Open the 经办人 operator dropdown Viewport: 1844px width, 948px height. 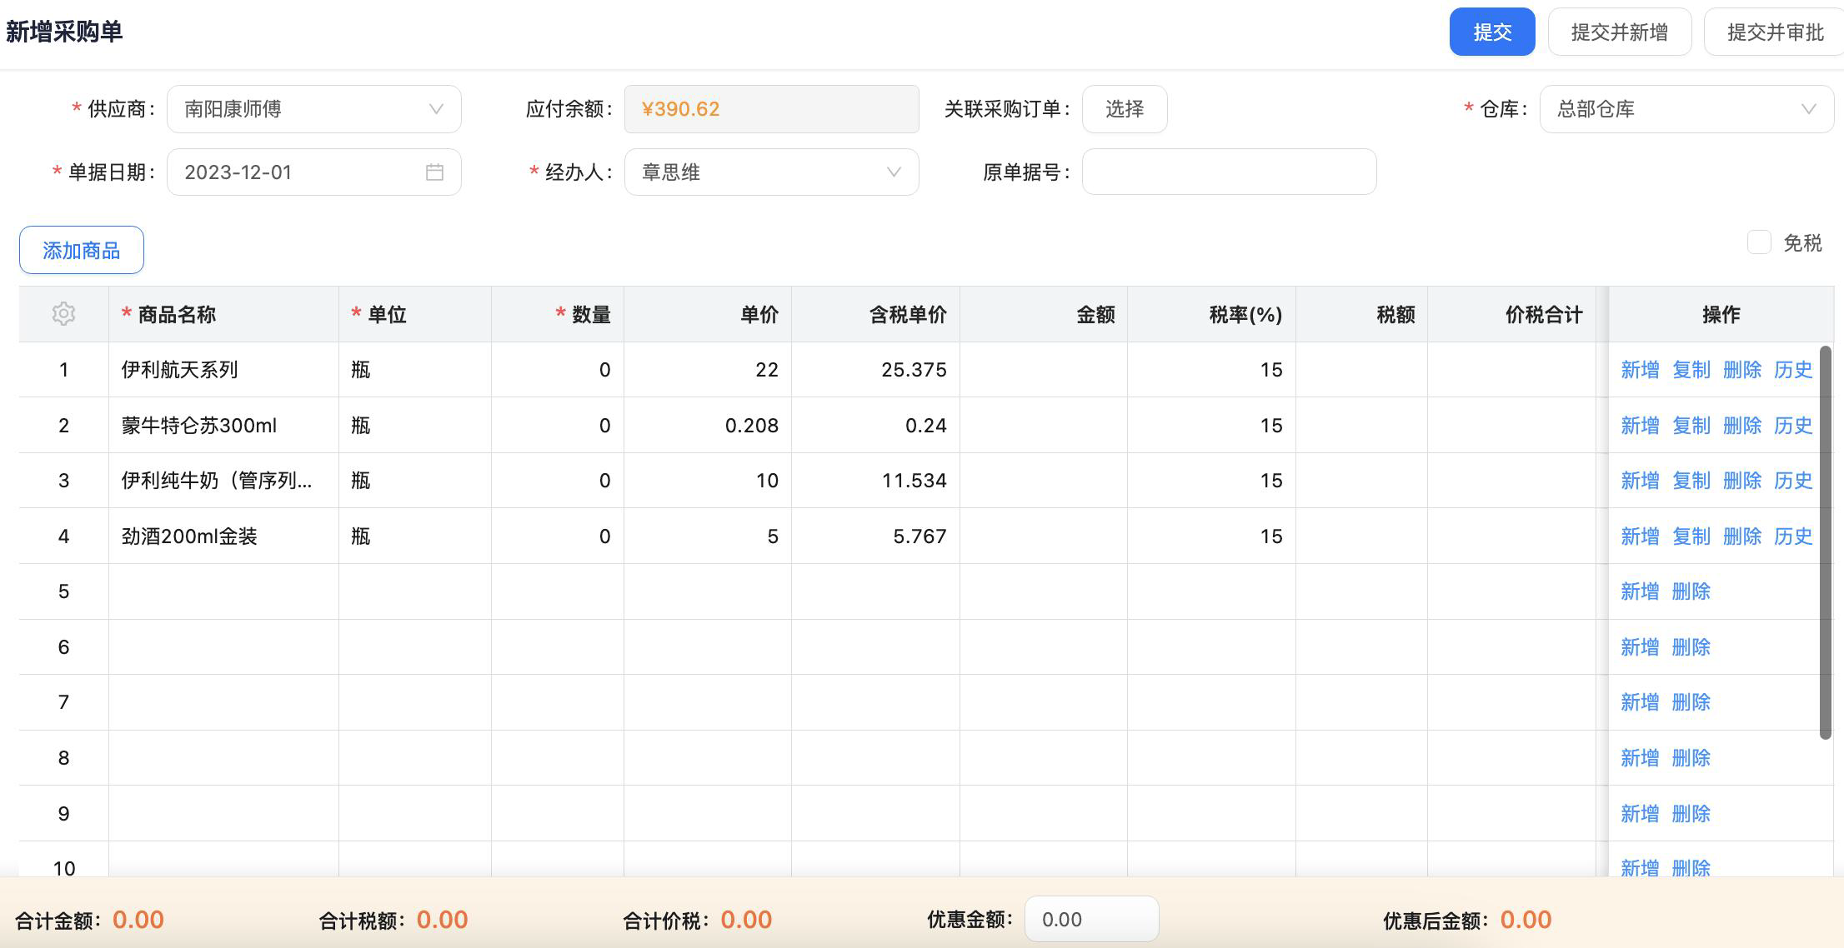pyautogui.click(x=892, y=172)
